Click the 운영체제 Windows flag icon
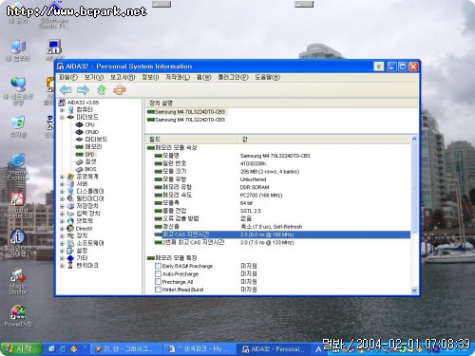475x356 pixels. [70, 177]
